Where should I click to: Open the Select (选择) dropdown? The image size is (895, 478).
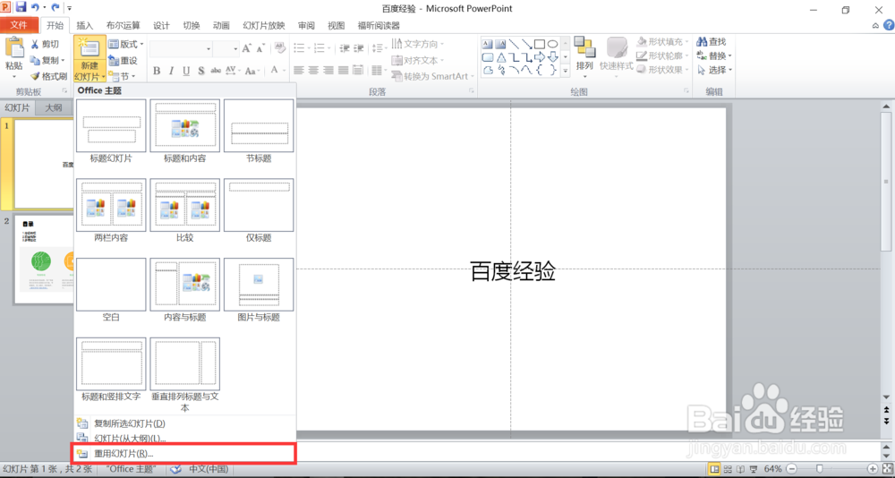714,70
